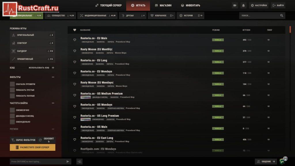This screenshot has width=295, height=166.
Task: Click the Использовать кэш label
Action: 39,68
